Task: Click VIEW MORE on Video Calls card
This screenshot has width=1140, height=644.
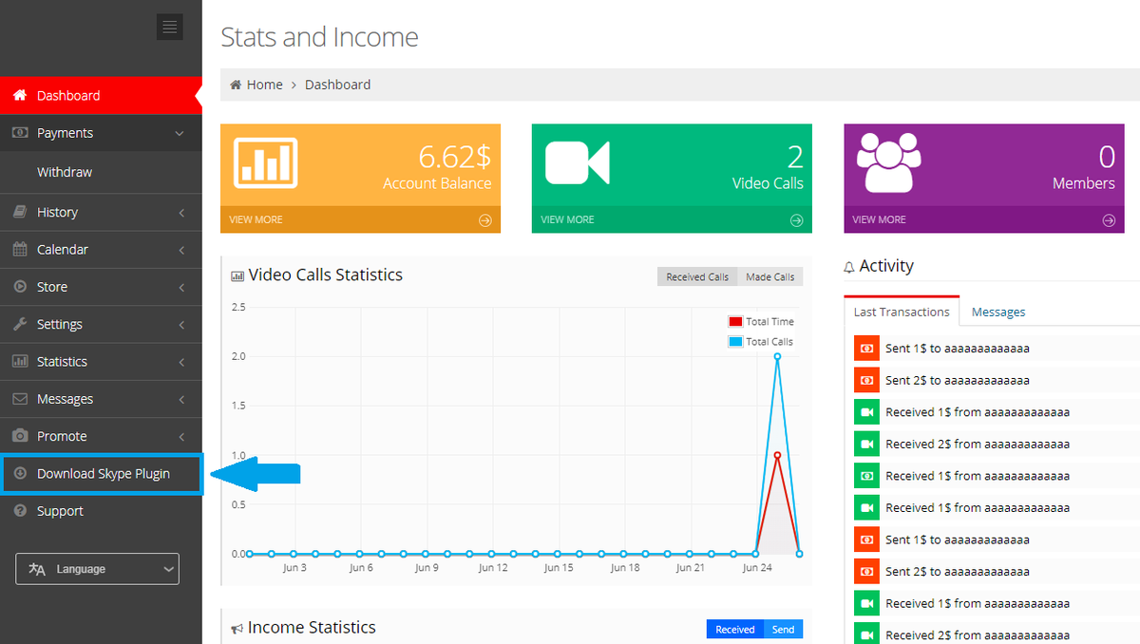Action: click(x=567, y=219)
